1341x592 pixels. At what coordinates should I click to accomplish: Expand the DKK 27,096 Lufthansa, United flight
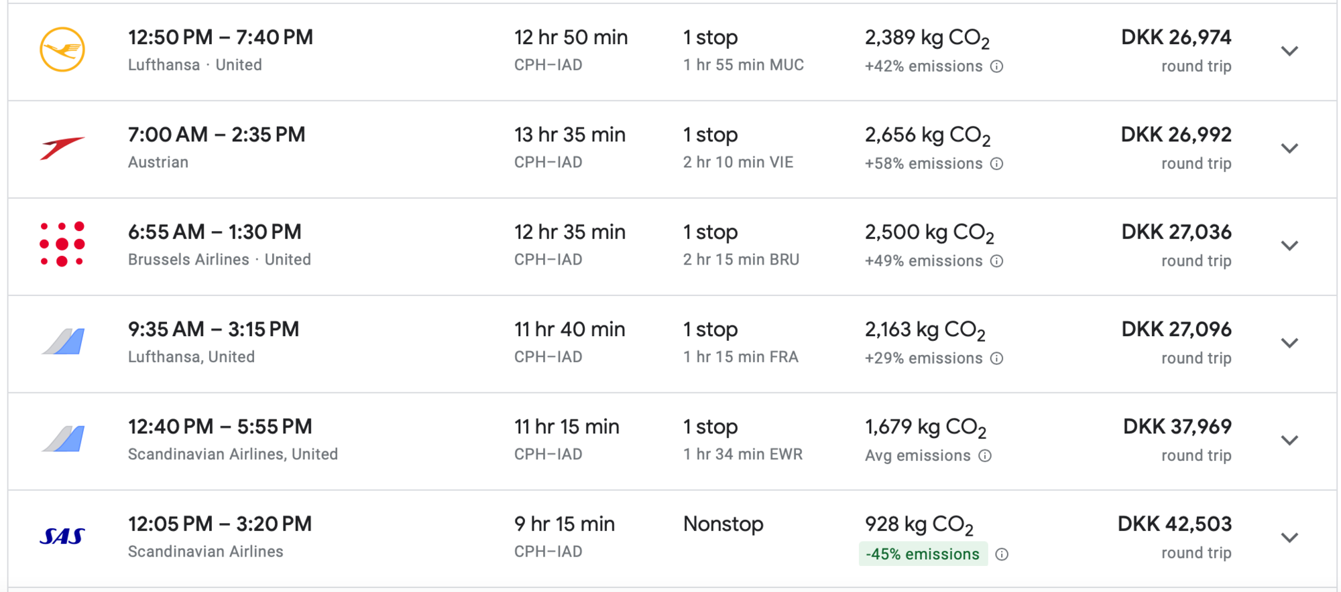(x=1289, y=343)
